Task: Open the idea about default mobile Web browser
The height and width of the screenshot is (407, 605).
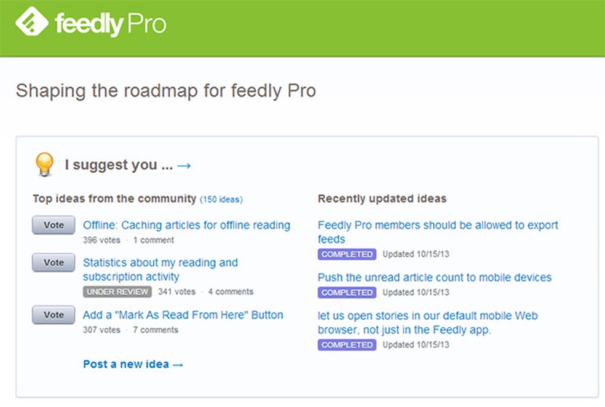Action: [x=427, y=323]
